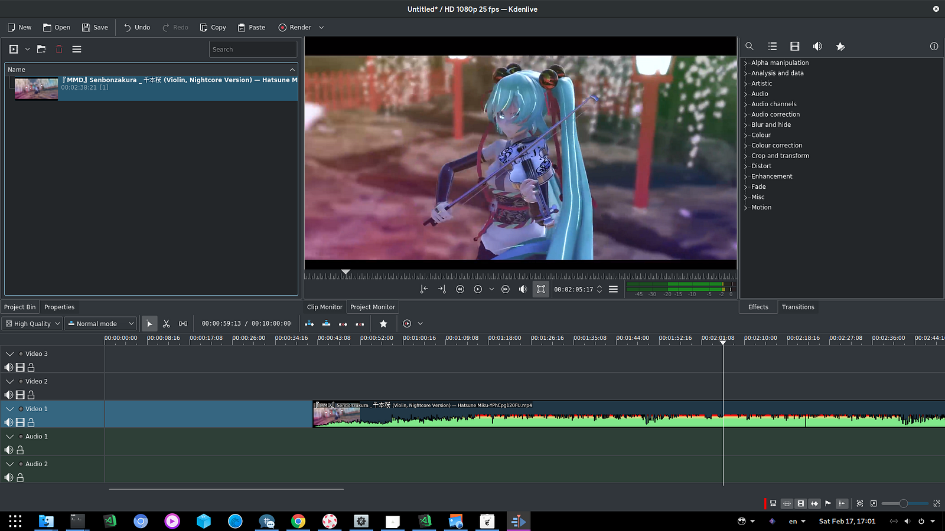Set zone in point in monitor

424,289
